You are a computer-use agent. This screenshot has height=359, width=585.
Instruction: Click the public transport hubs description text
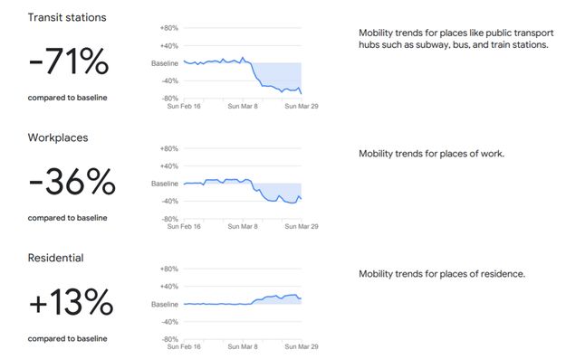click(456, 39)
